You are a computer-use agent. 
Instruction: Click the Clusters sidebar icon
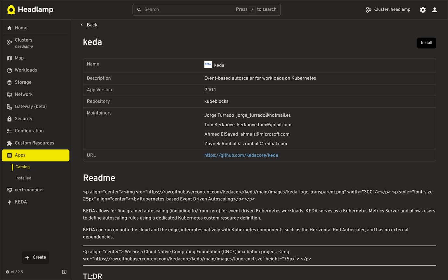(9, 42)
